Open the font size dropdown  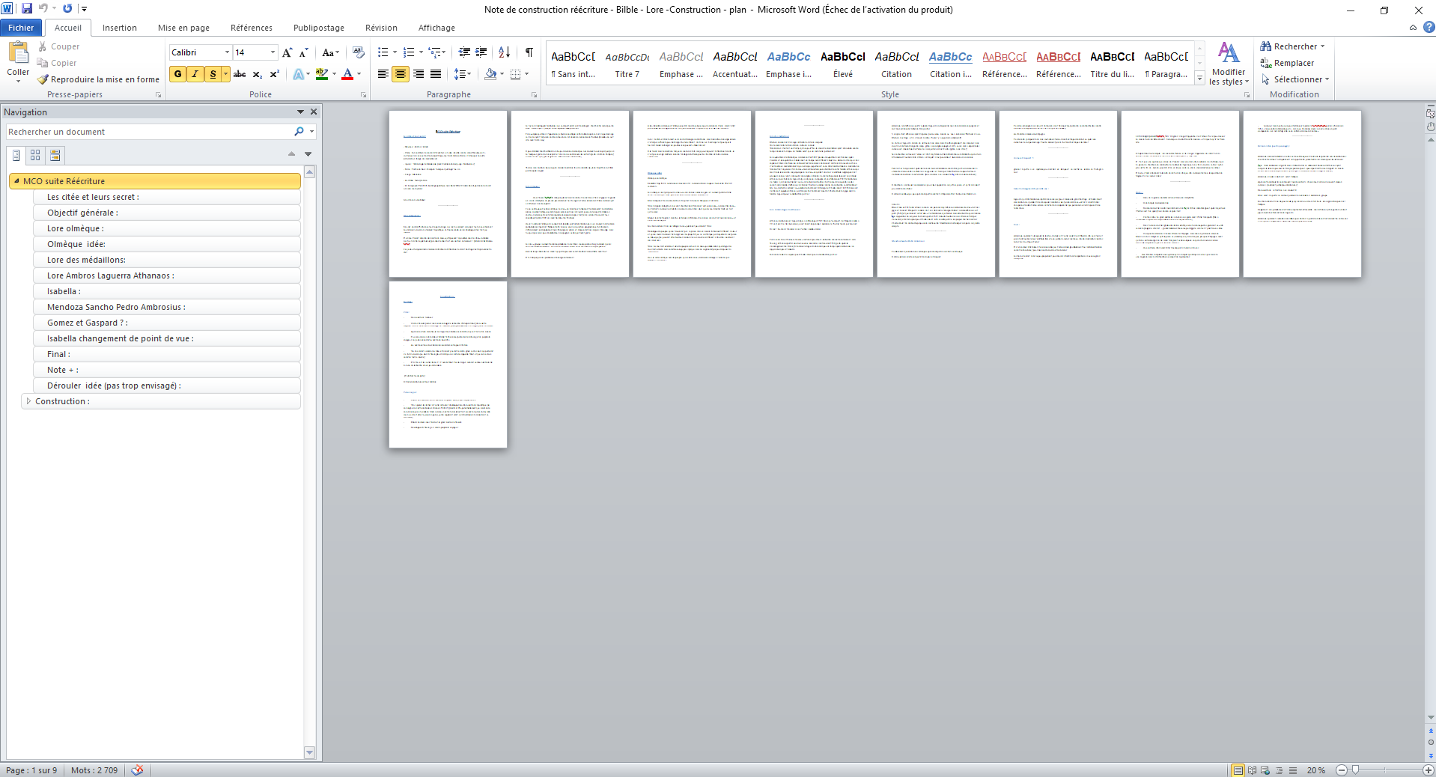pos(273,52)
